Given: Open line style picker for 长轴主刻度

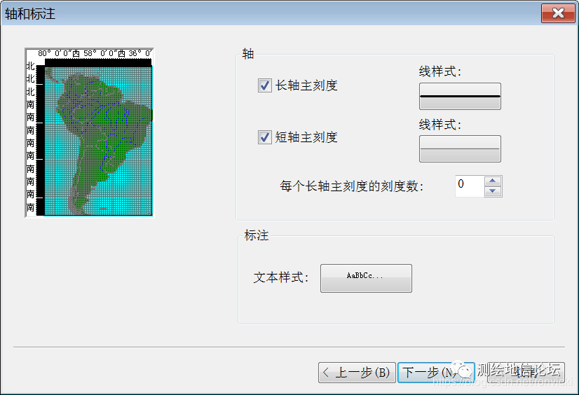Looking at the screenshot, I should (x=460, y=96).
